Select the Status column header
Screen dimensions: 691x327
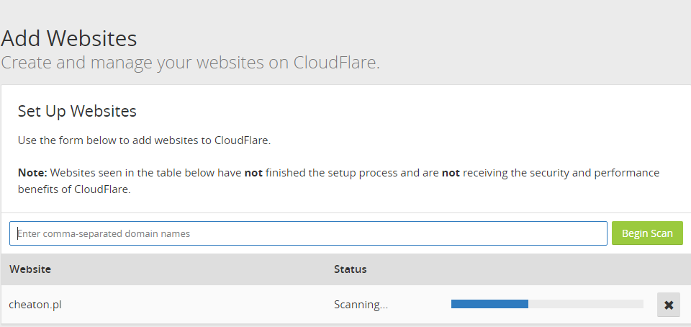(x=350, y=269)
